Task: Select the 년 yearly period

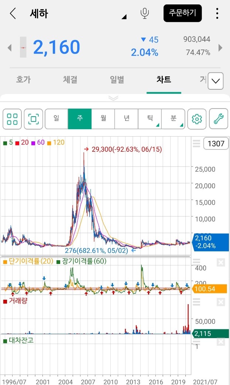Action: click(x=126, y=119)
